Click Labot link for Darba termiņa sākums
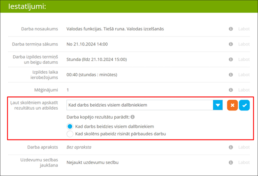 (x=244, y=44)
